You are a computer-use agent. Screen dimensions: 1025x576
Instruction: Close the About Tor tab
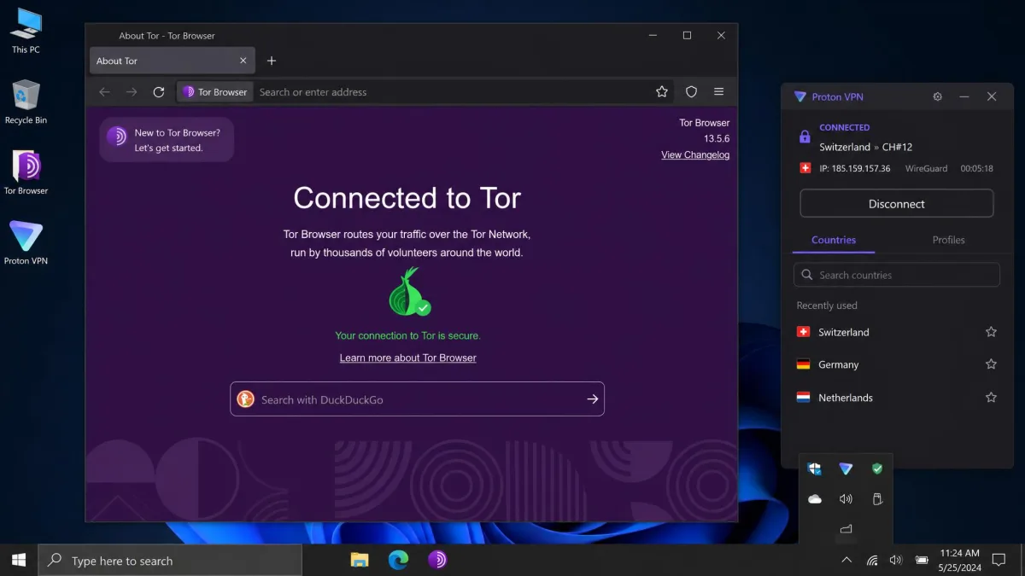(x=243, y=61)
